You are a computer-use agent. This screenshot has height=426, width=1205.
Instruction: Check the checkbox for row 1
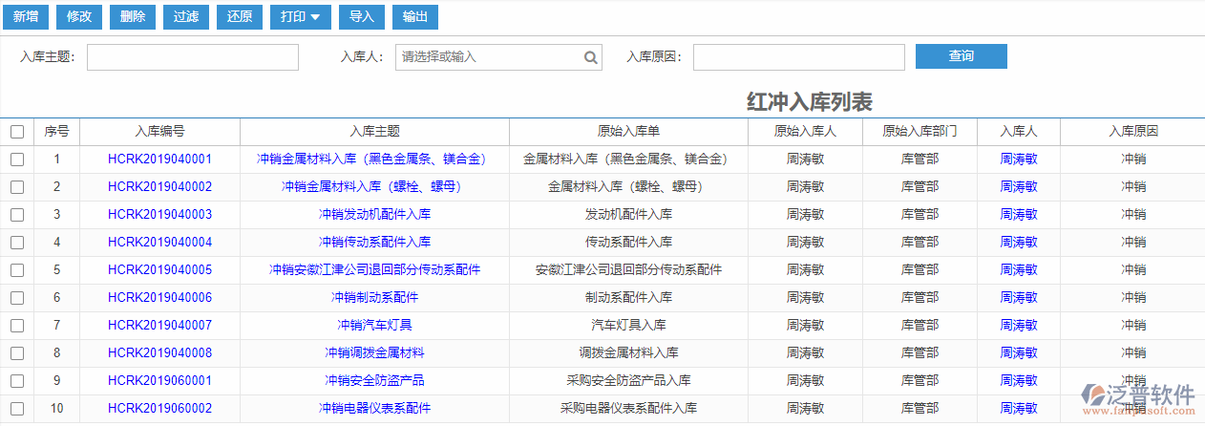click(17, 160)
